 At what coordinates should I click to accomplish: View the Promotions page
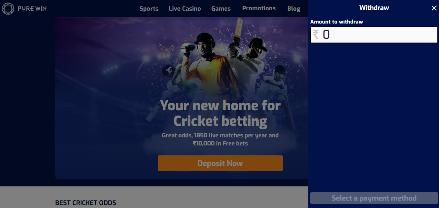tap(259, 8)
